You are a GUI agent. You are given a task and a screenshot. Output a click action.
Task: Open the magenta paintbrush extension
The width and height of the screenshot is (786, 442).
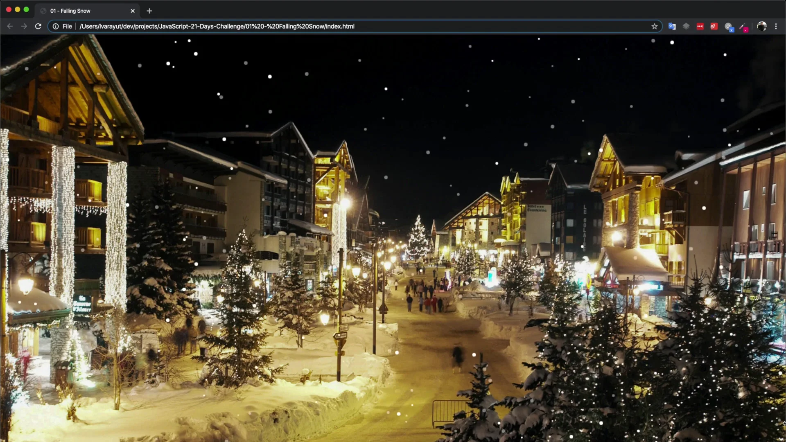point(744,26)
